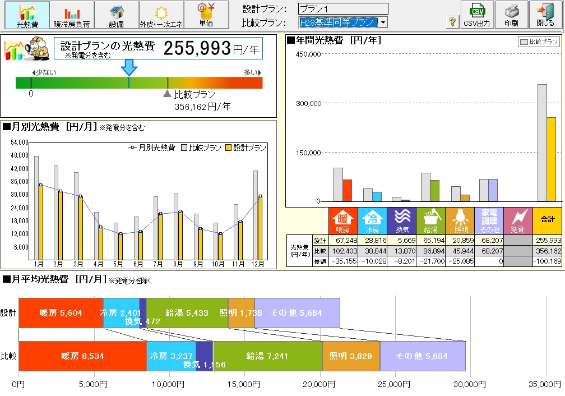Viewport: 565px width, 396px height.
Task: Click the 発電 category icon
Action: click(x=518, y=221)
